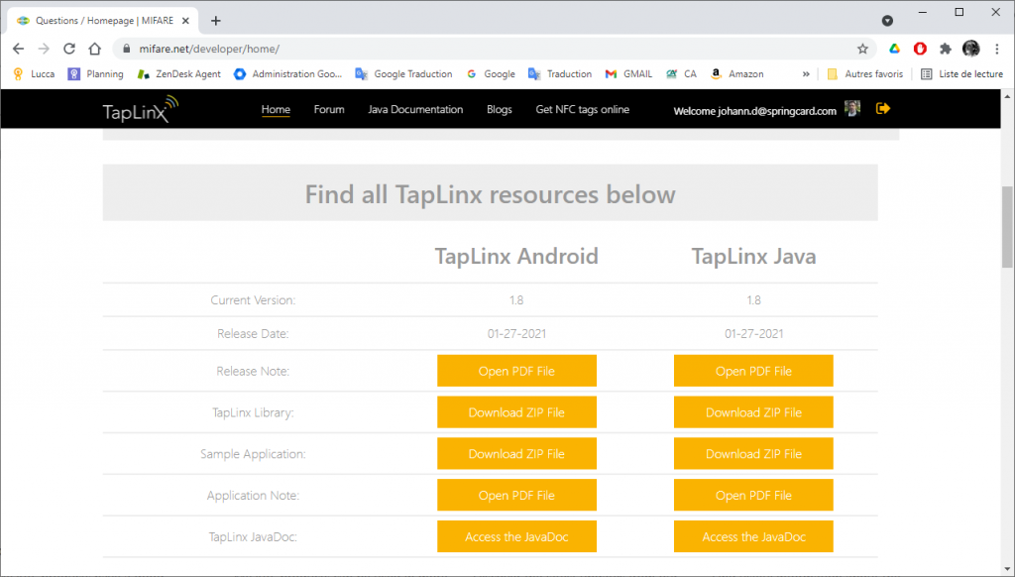Image resolution: width=1015 pixels, height=577 pixels.
Task: Click the 'Sample Application:' row label
Action: point(253,454)
